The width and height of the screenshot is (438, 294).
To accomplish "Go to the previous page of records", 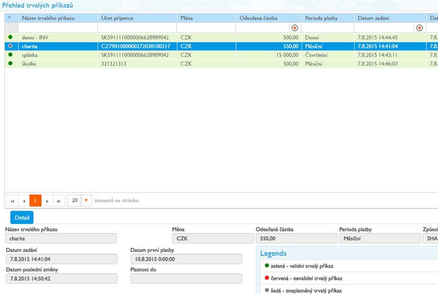I will (24, 201).
